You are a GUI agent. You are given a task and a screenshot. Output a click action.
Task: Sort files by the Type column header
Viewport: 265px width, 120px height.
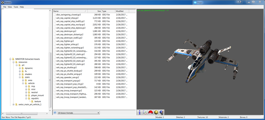108,11
